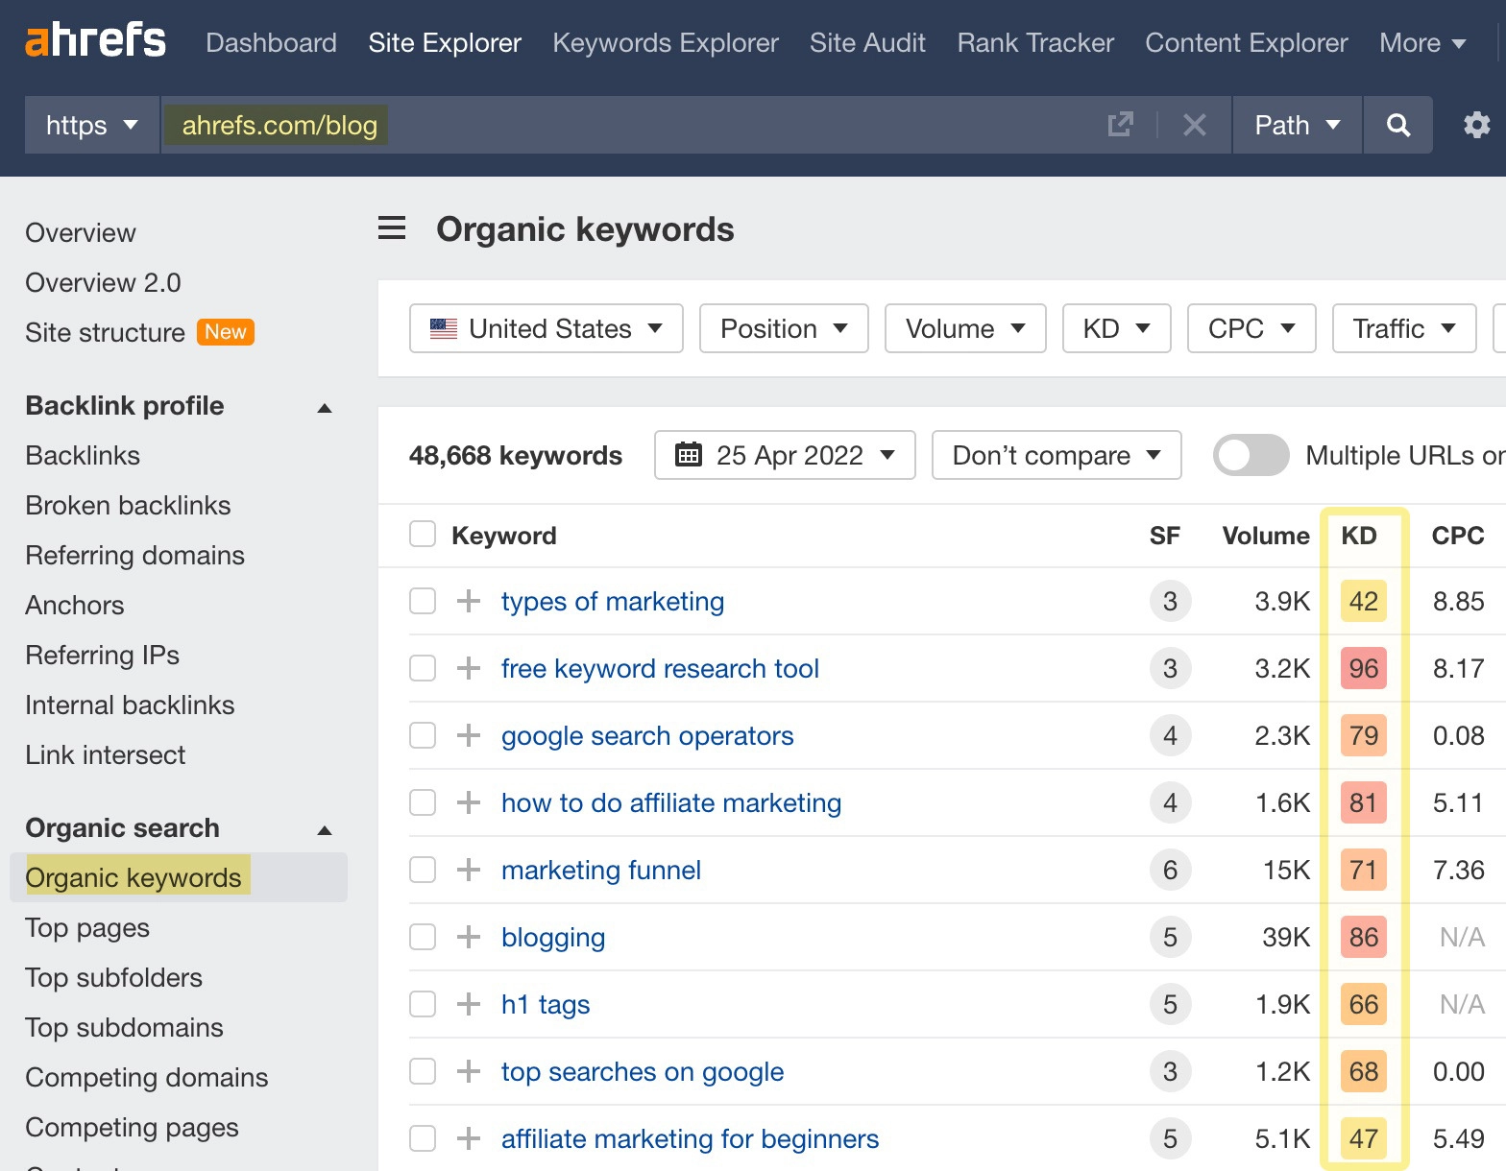The width and height of the screenshot is (1506, 1171).
Task: Toggle the hamburger sidebar menu icon
Action: [x=392, y=228]
